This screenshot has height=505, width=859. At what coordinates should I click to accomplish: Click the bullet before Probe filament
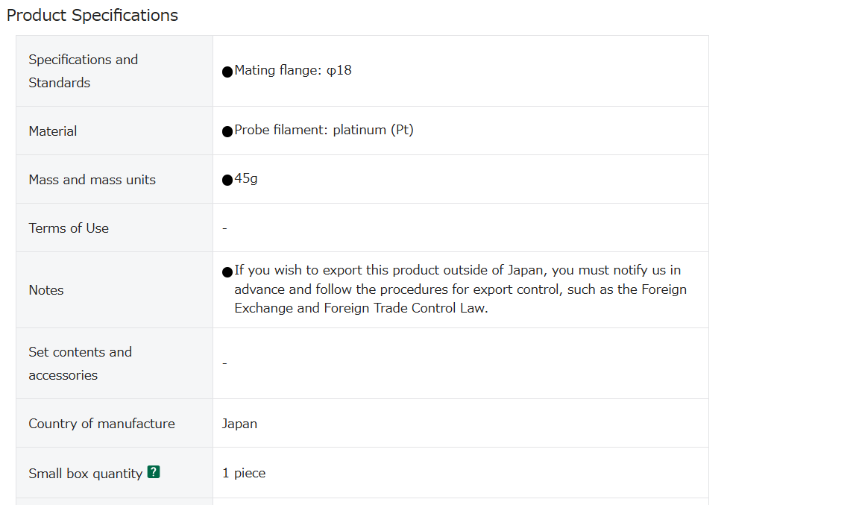click(227, 131)
